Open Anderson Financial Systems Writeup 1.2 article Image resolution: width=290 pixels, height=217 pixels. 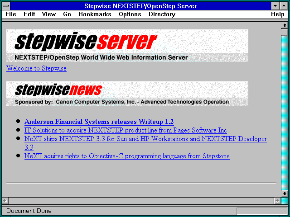click(99, 122)
